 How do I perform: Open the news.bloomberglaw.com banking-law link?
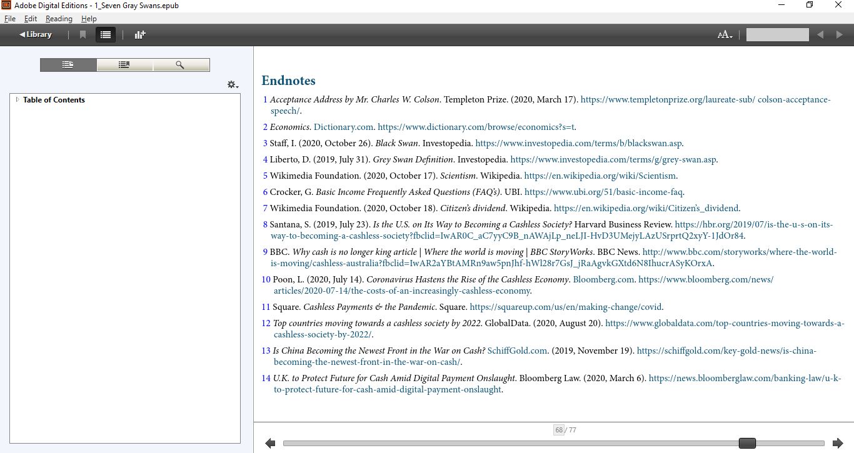(x=745, y=378)
